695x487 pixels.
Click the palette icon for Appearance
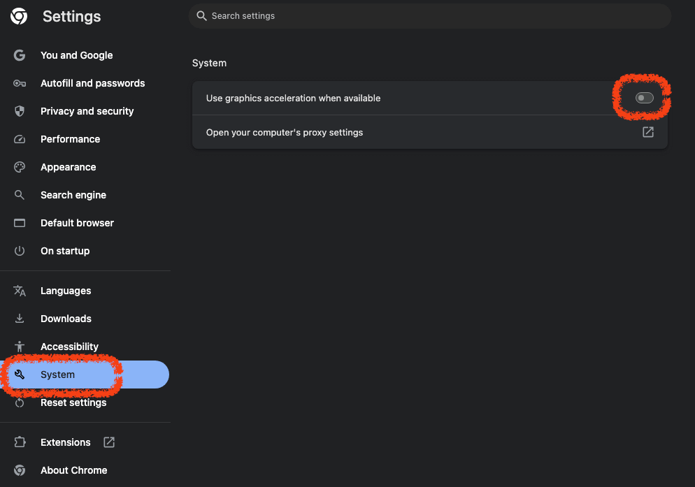[20, 167]
